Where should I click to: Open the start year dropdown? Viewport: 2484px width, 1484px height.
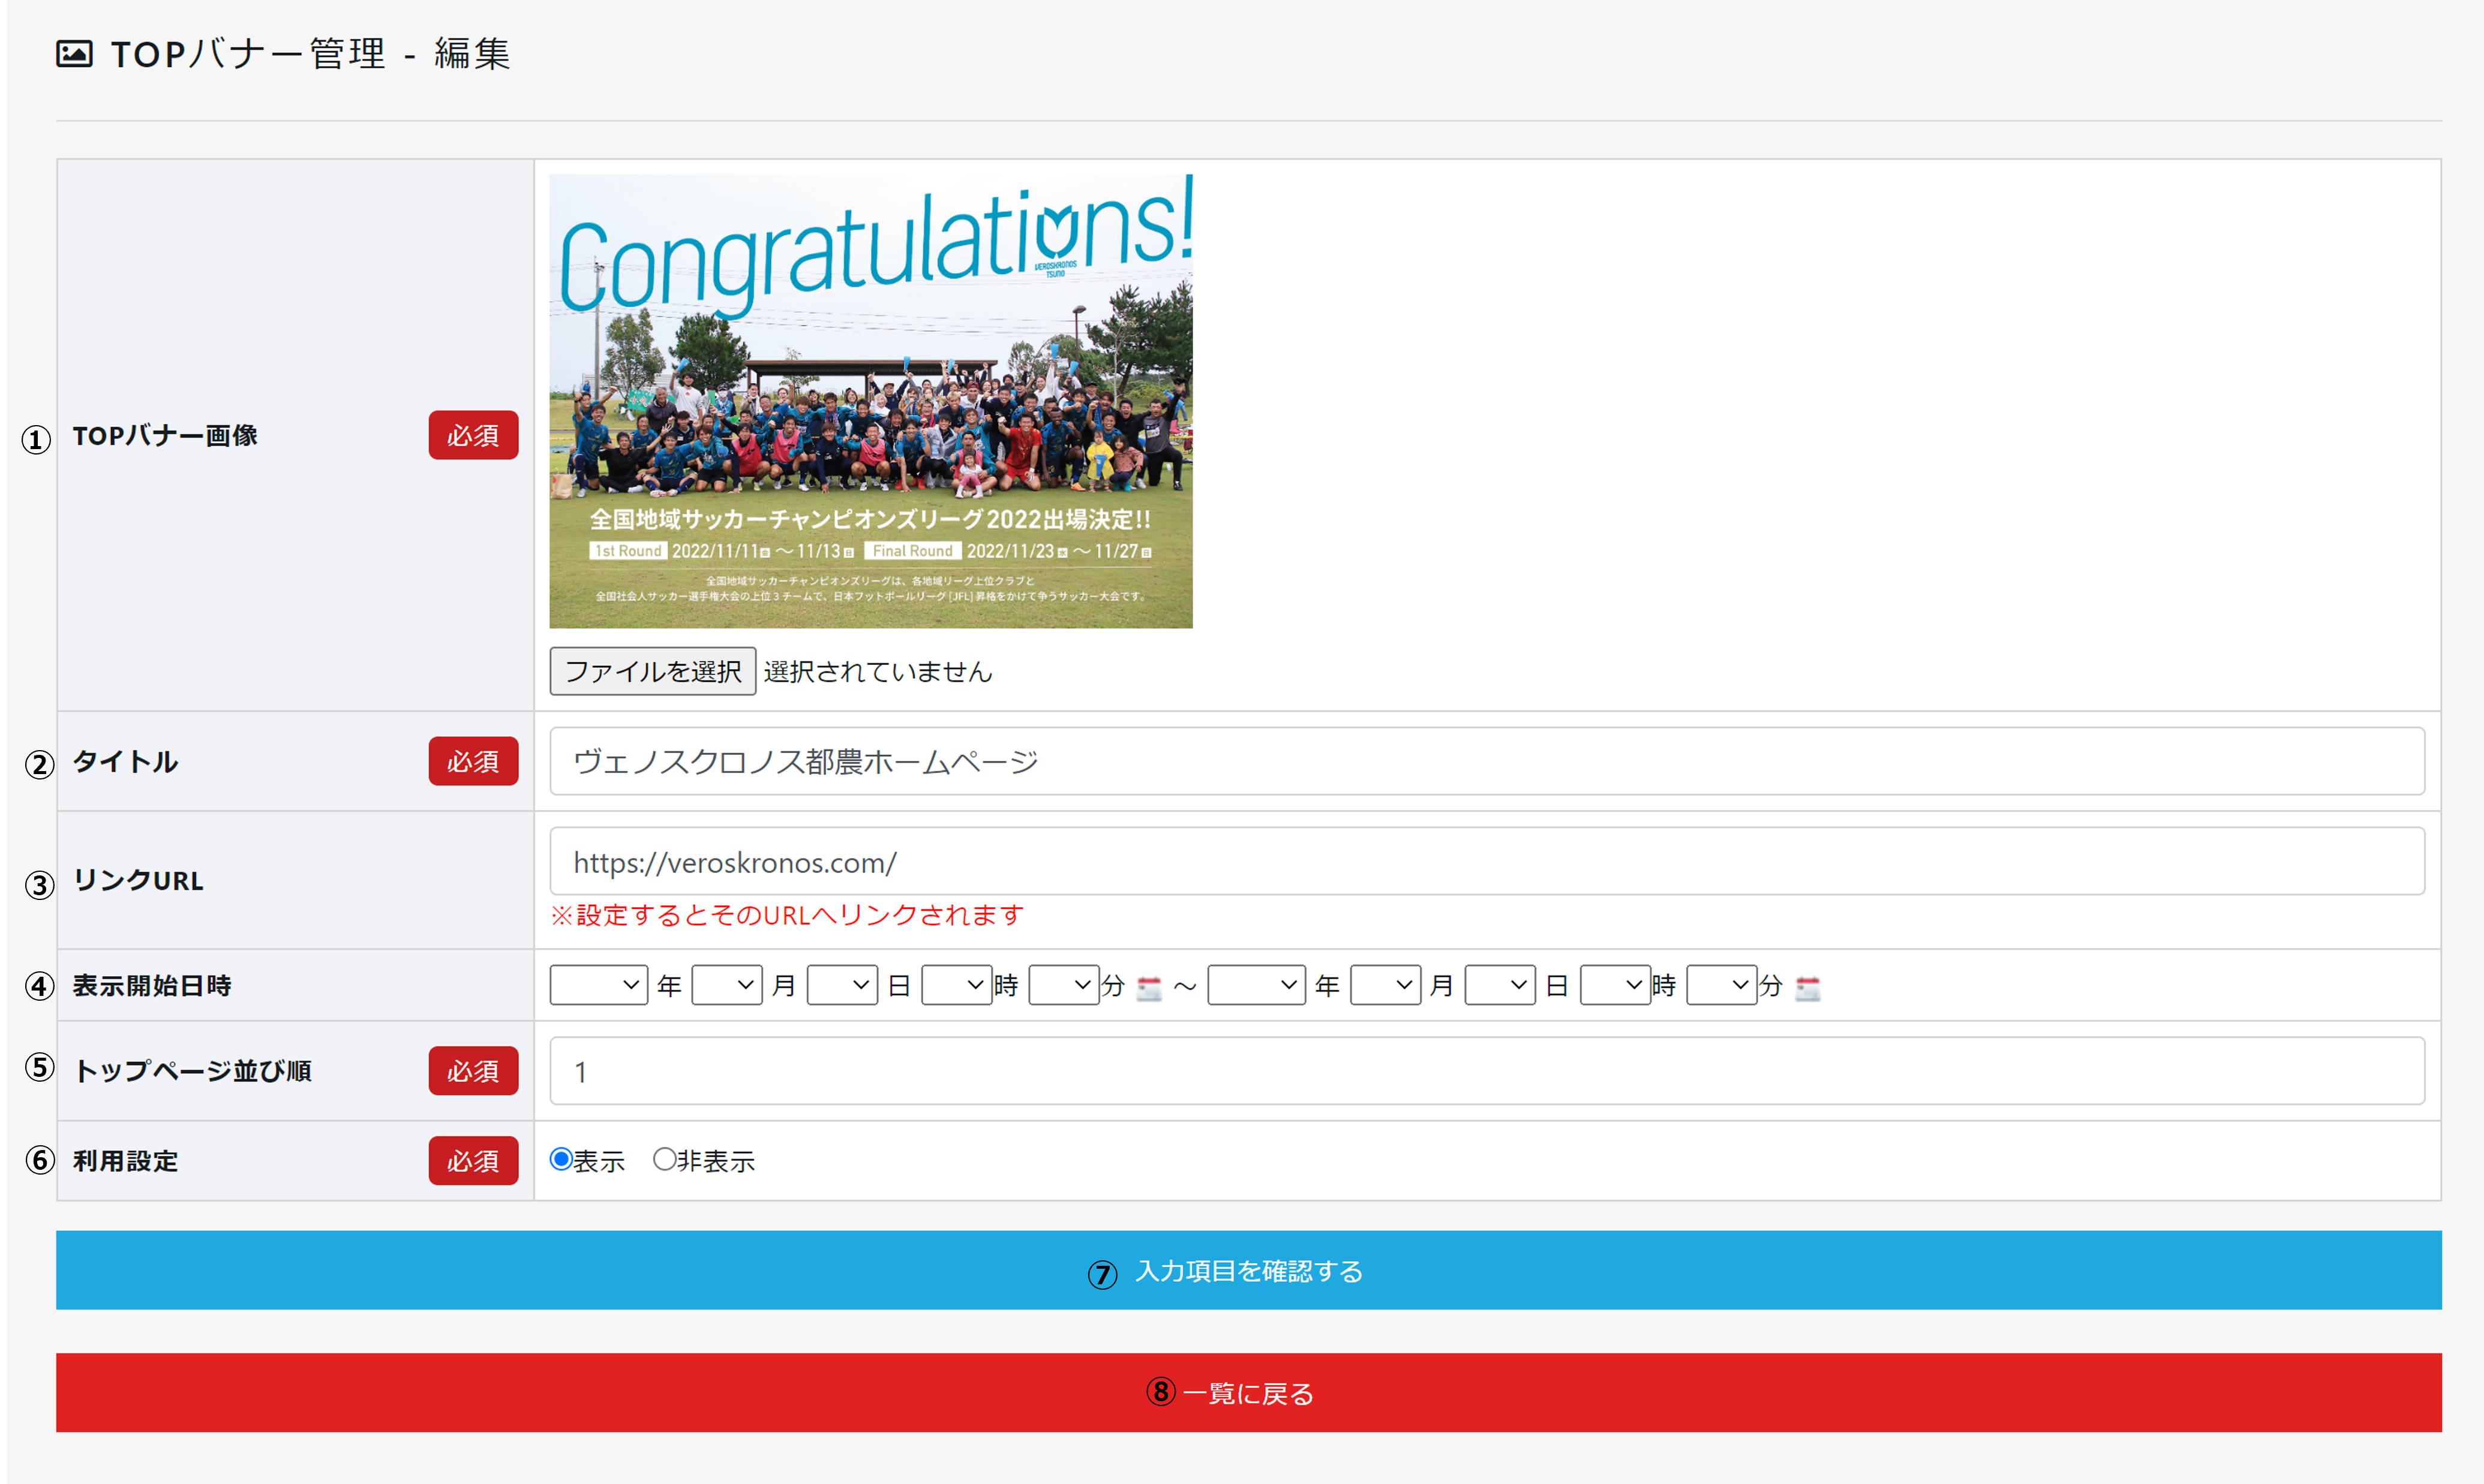[x=598, y=985]
